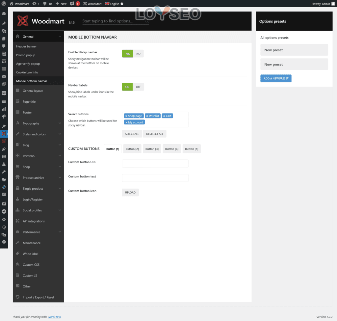Expand the Social profiles section
The image size is (337, 321).
(x=60, y=210)
